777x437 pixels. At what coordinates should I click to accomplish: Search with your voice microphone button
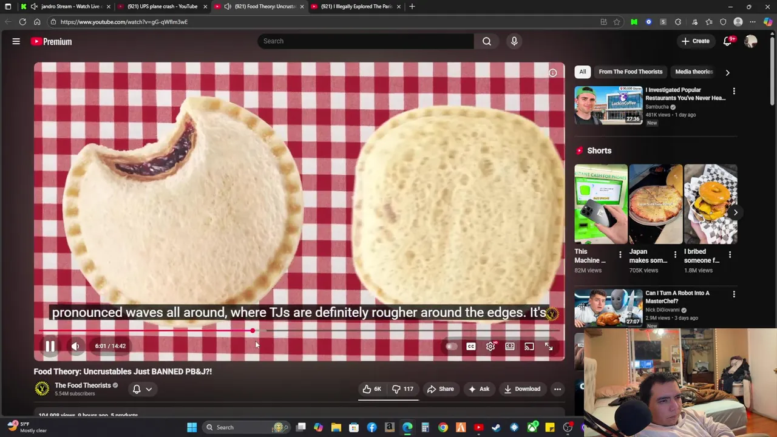point(514,41)
